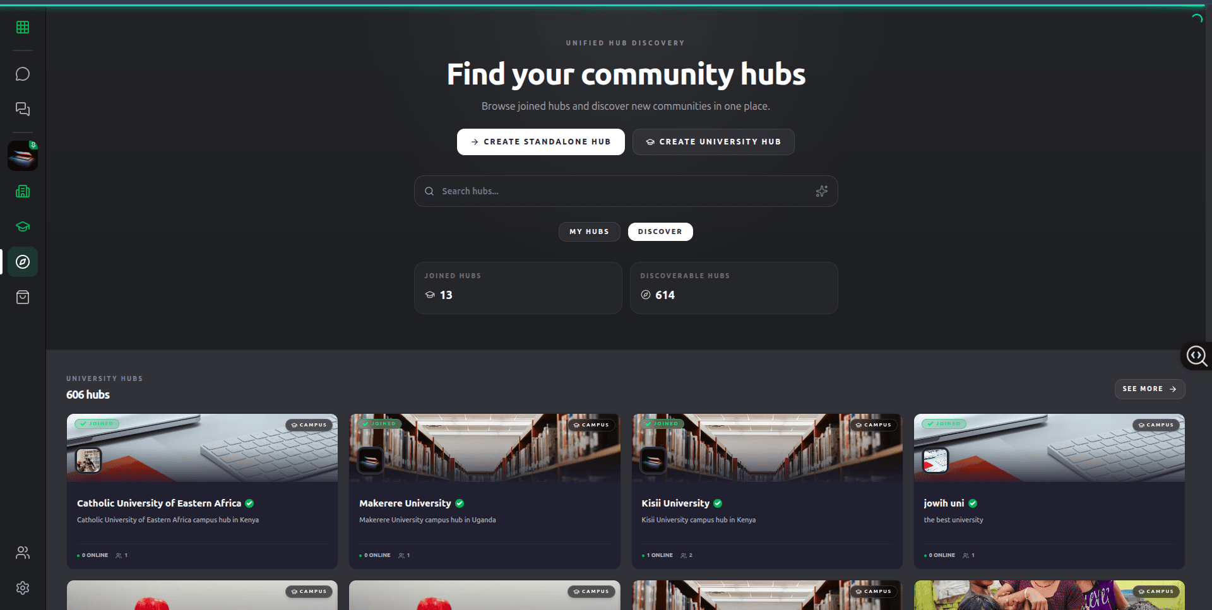Open the Kisii University hub title
This screenshot has width=1212, height=610.
[675, 503]
